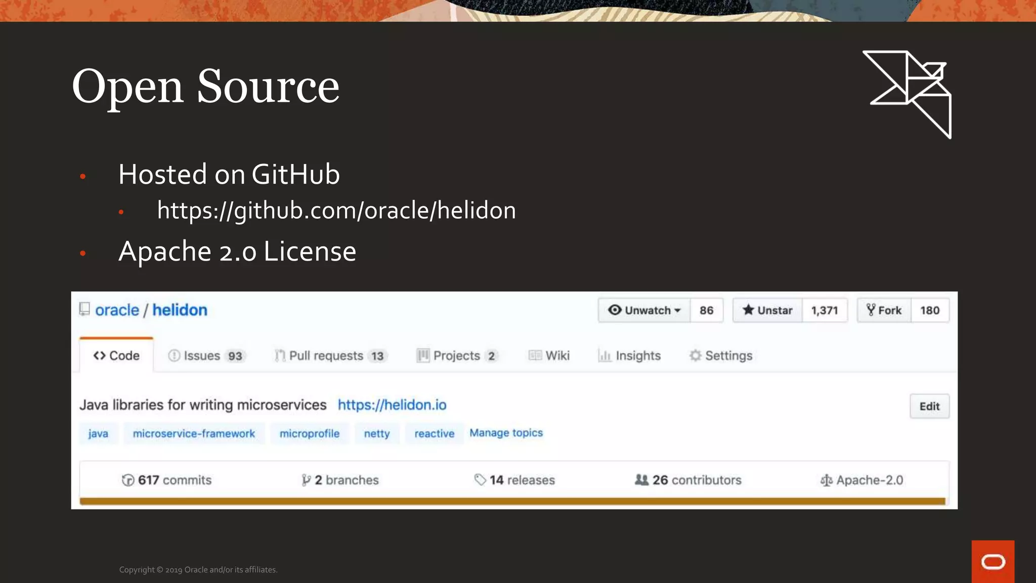Open the 14 releases link
Viewport: 1036px width, 583px height.
[514, 480]
